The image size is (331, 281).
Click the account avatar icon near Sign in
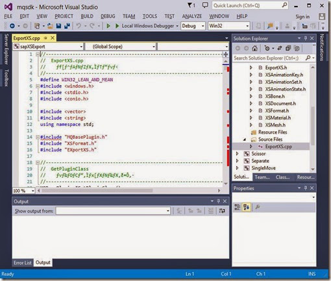tap(322, 16)
